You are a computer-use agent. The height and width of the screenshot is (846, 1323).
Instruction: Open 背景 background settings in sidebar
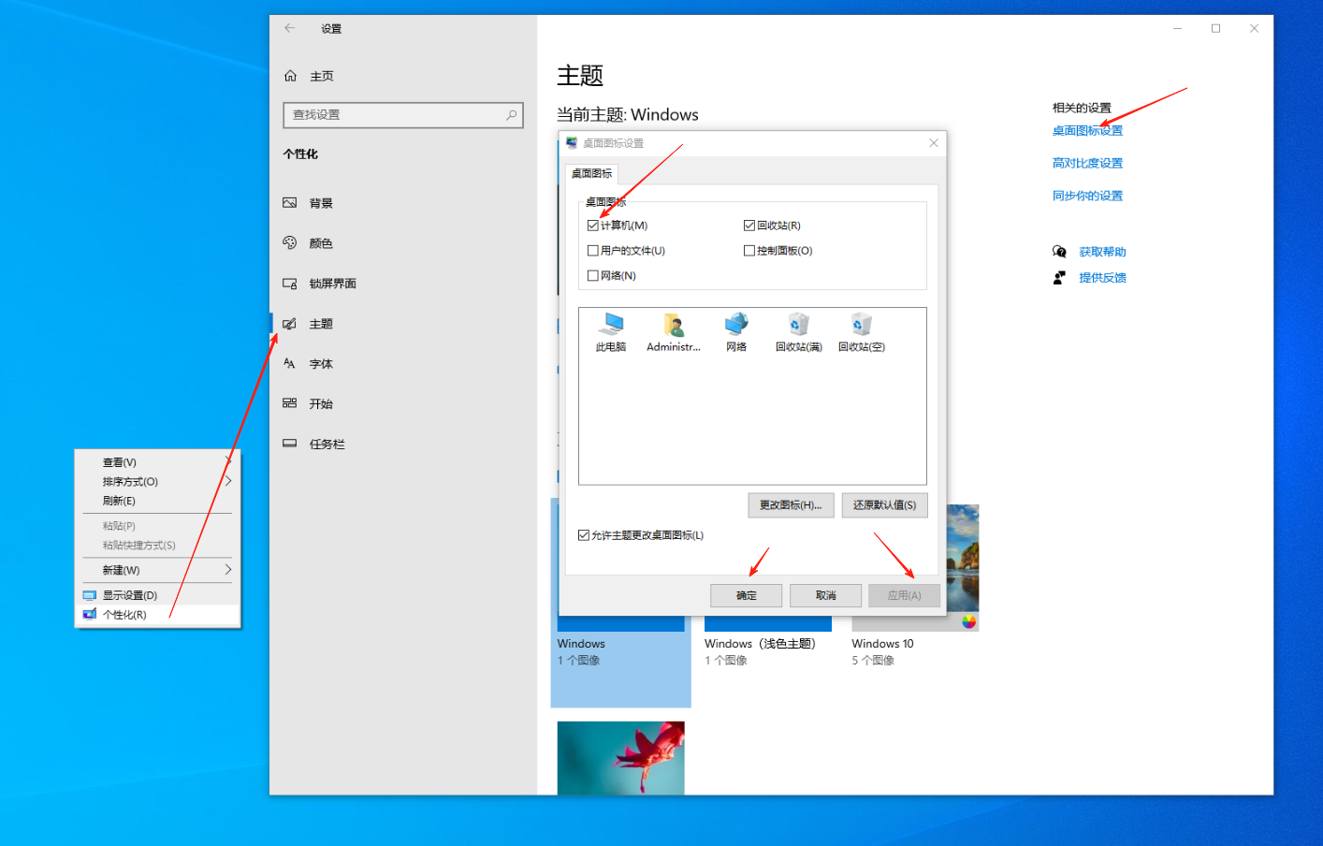coord(321,203)
